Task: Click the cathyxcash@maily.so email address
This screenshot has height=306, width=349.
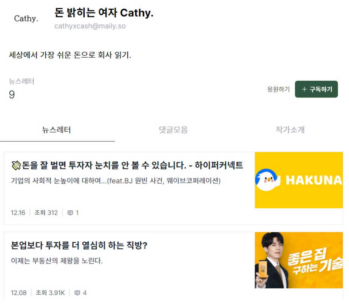Action: click(x=90, y=26)
